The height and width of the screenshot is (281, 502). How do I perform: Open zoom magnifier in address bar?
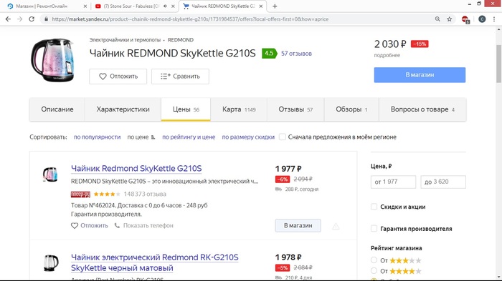pos(437,19)
